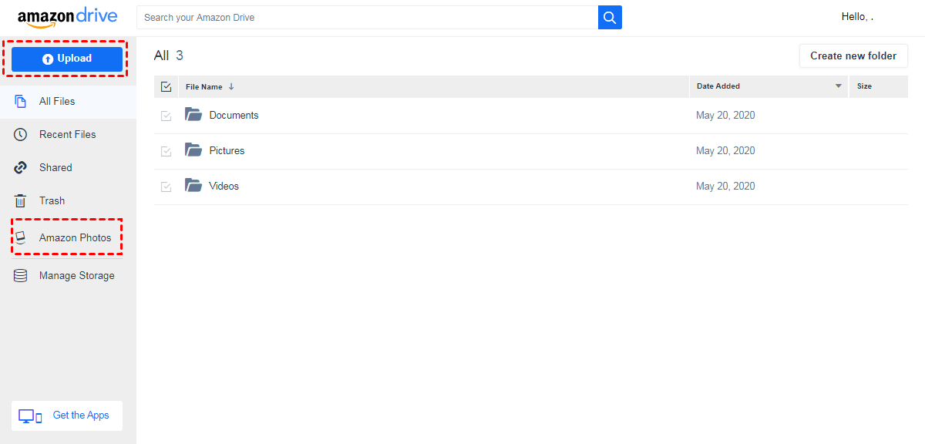Click the Documents folder icon
The height and width of the screenshot is (444, 925).
coord(193,115)
